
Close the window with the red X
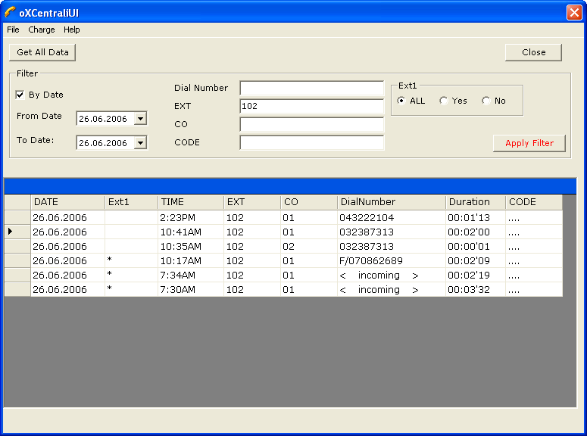tap(573, 12)
